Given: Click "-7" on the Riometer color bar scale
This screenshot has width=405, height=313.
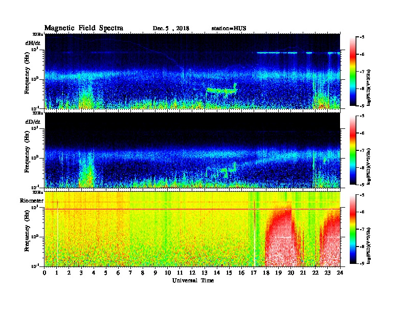Looking at the screenshot, I should 362,229.
